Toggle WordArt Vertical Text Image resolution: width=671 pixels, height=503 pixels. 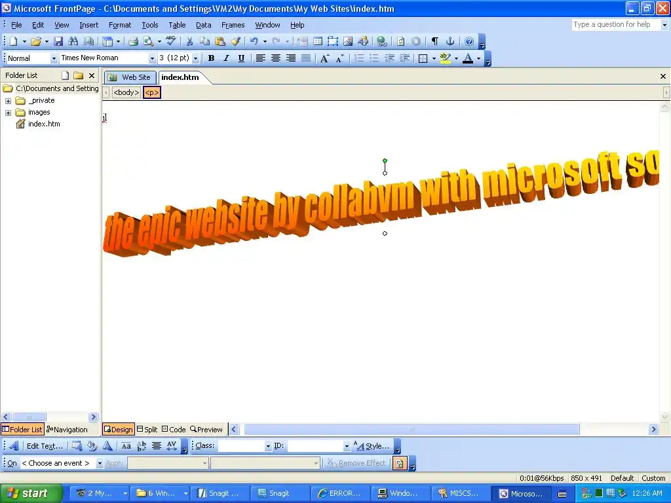(x=142, y=446)
